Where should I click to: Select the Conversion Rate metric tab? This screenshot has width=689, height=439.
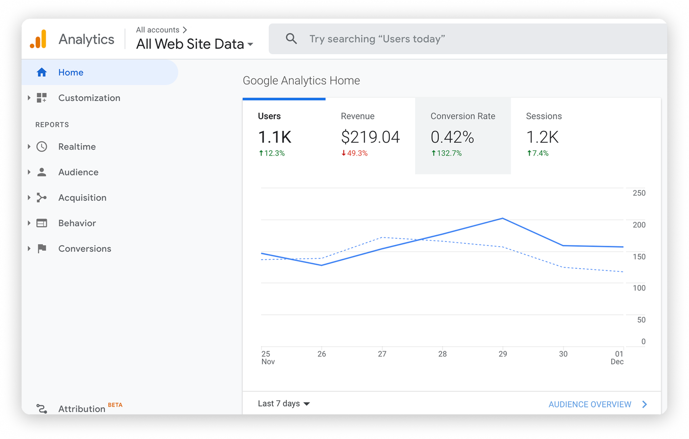pos(463,135)
